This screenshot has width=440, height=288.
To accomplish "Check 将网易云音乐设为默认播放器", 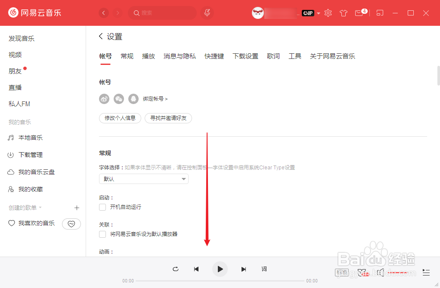I will (x=102, y=234).
